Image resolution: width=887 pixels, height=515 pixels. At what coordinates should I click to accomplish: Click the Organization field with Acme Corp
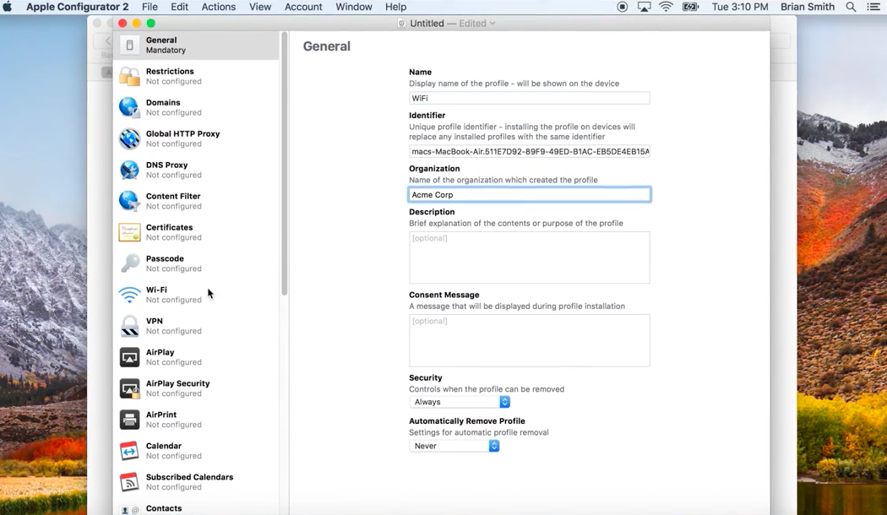(x=530, y=194)
